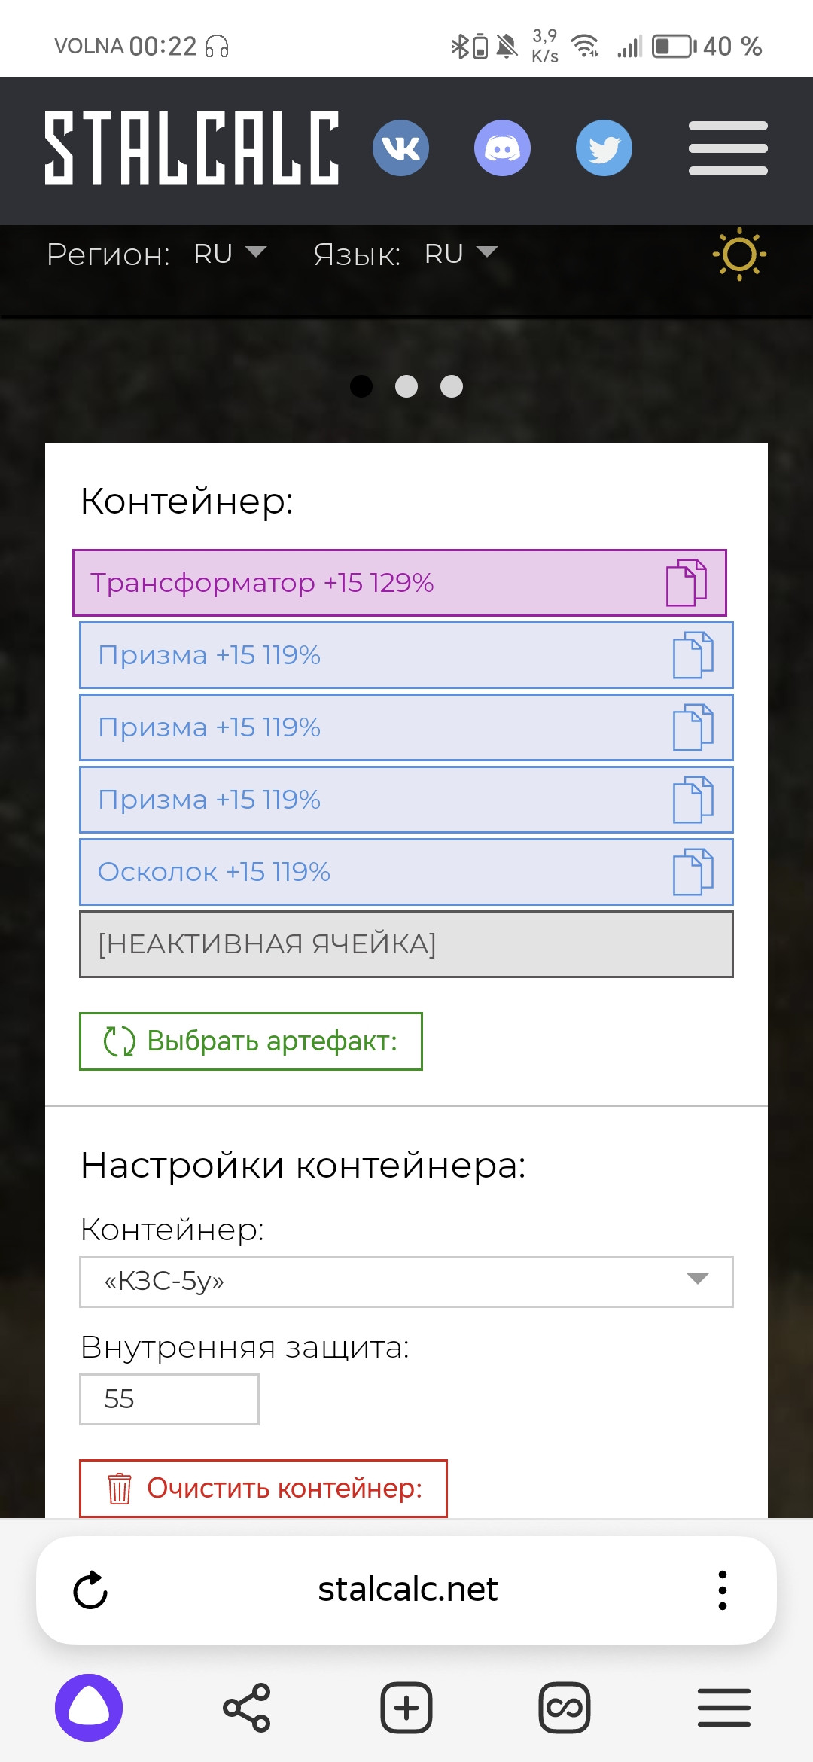Open the Discord link icon
813x1762 pixels.
click(502, 148)
